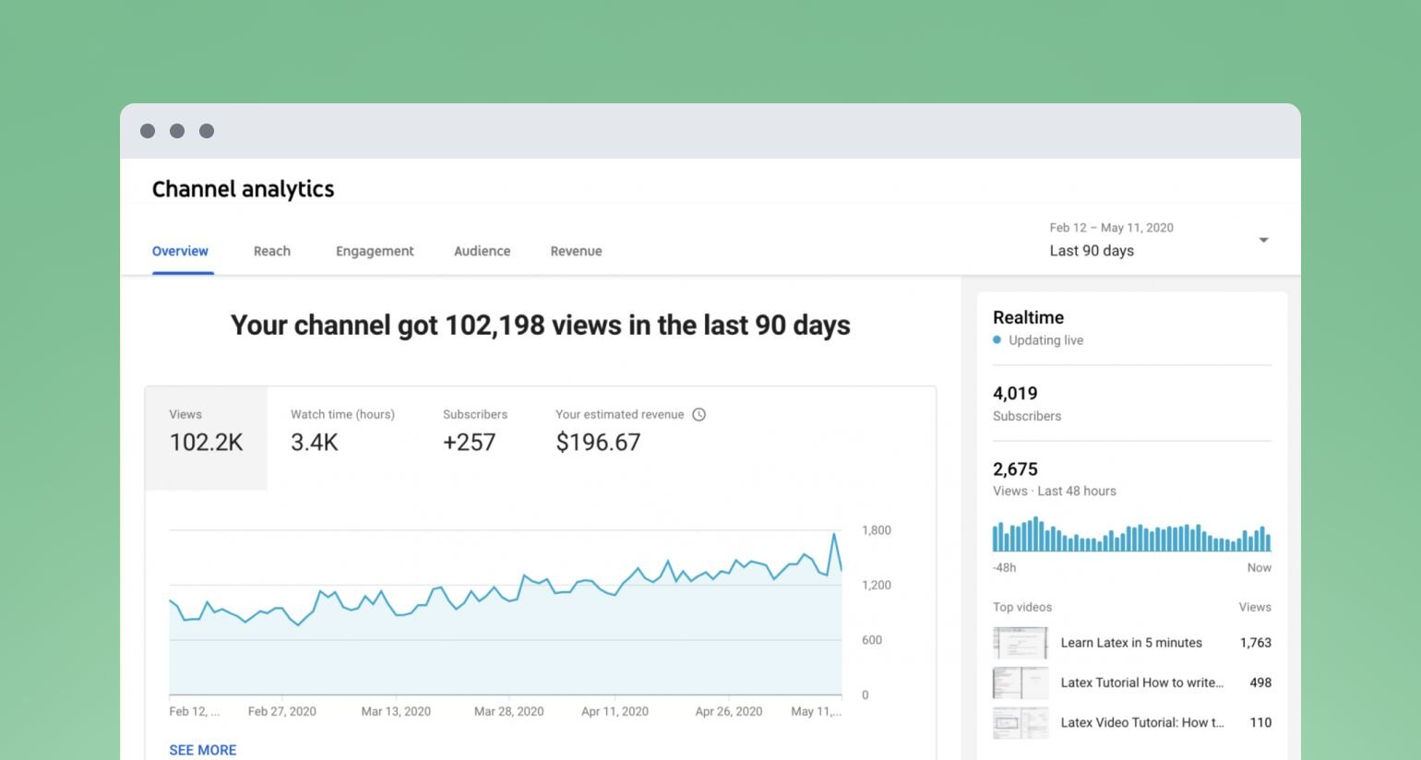Click the SEE MORE link
The width and height of the screenshot is (1421, 760).
coord(203,750)
